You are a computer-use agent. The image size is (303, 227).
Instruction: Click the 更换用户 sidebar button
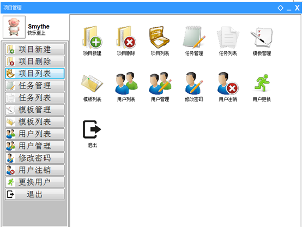35,182
